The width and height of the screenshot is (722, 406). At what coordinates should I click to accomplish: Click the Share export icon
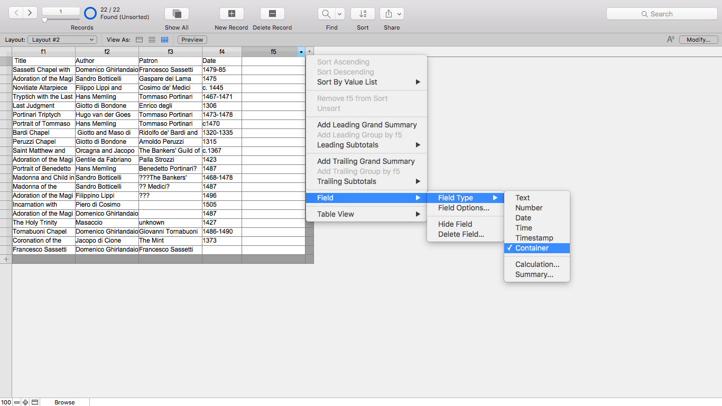tap(388, 14)
